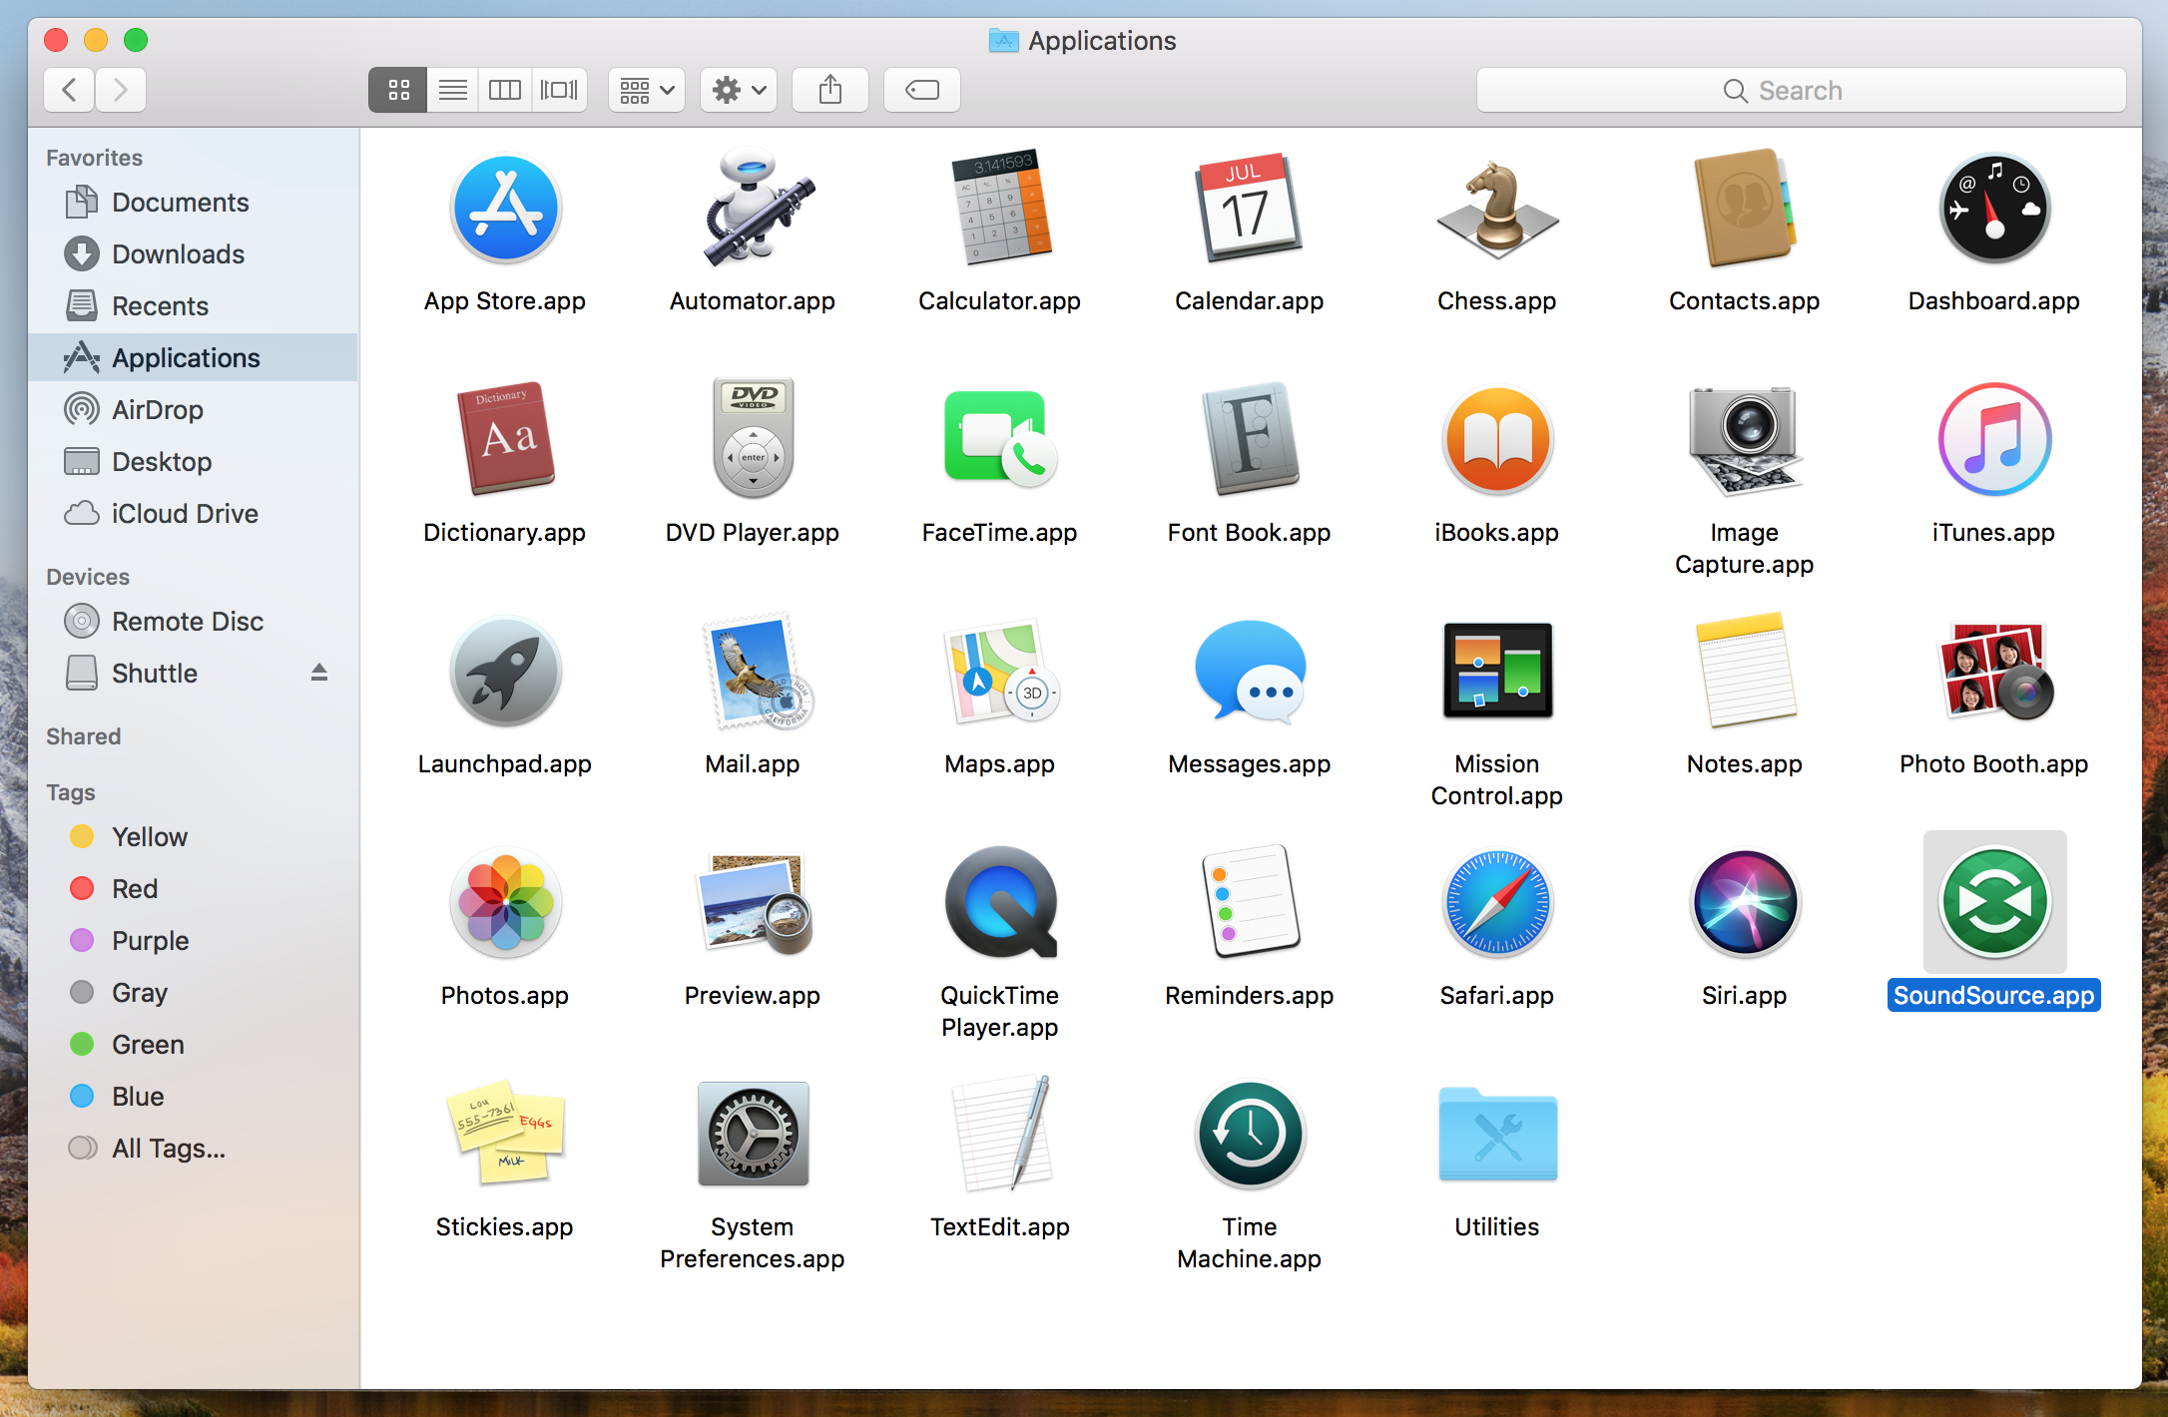
Task: Filter by the Red tag
Action: [x=193, y=889]
